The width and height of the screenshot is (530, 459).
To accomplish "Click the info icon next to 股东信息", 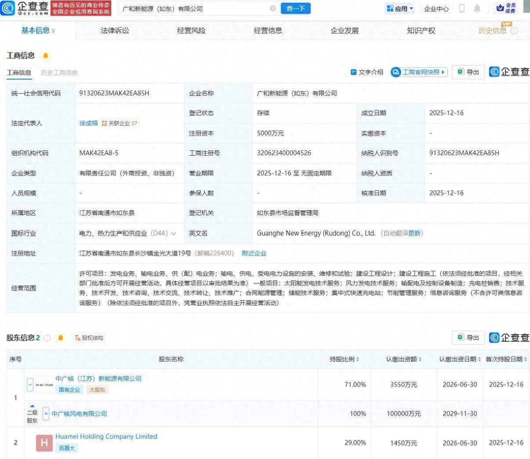I will tap(47, 338).
